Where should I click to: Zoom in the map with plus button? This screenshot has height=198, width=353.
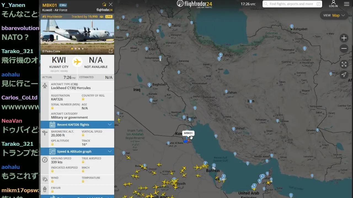coord(344,38)
